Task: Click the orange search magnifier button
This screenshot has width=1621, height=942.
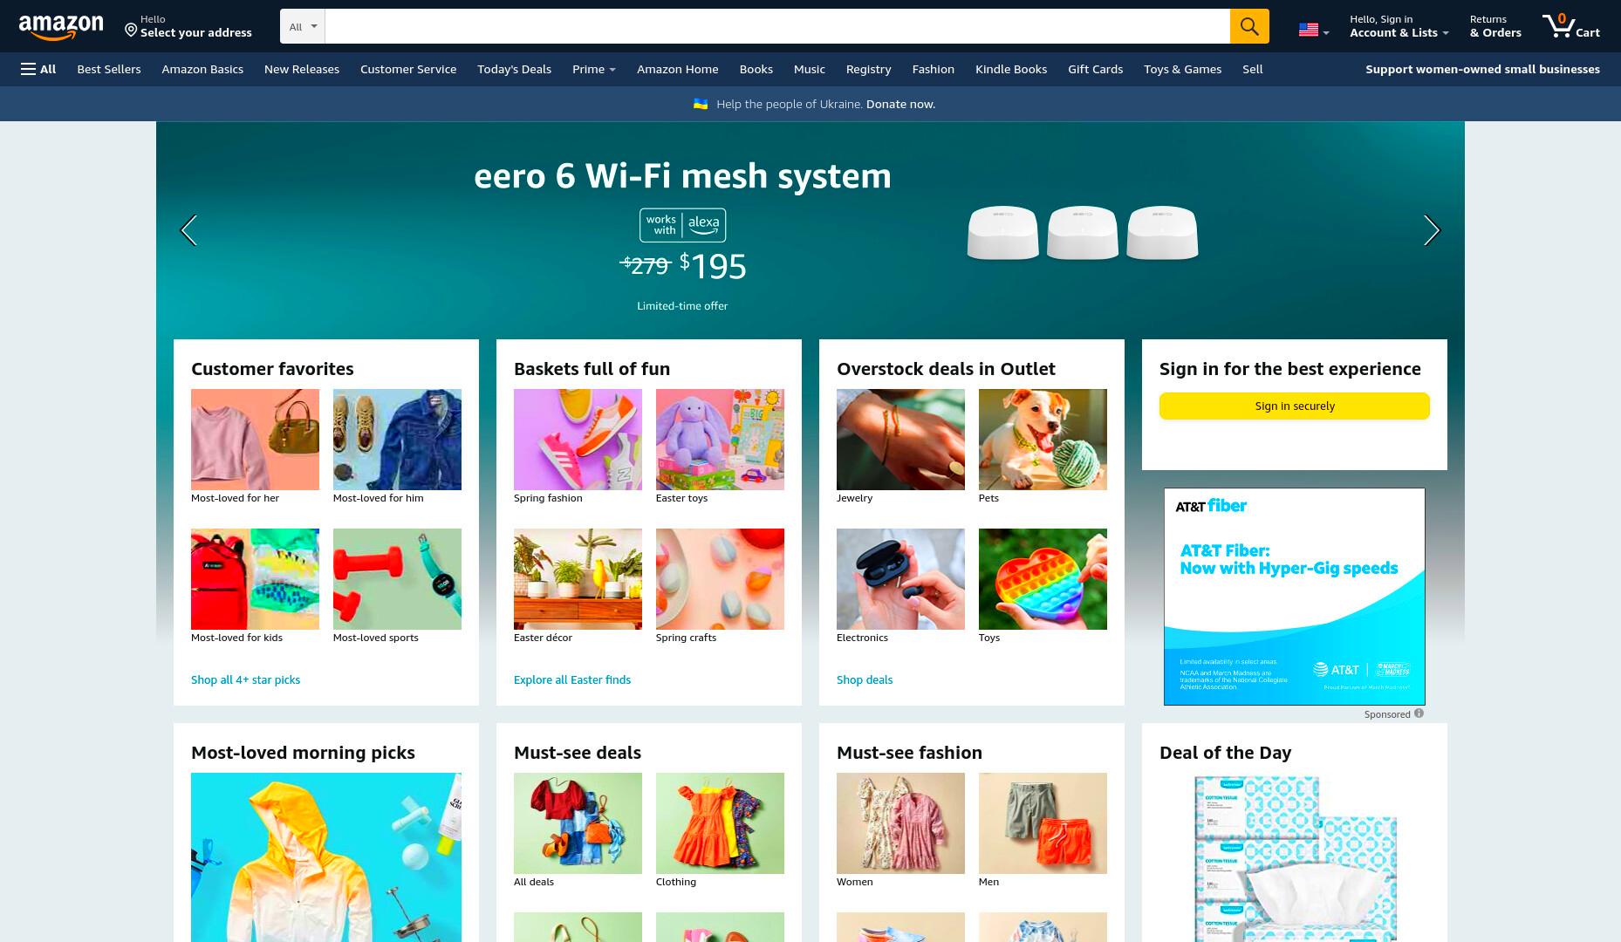Action: pos(1249,26)
